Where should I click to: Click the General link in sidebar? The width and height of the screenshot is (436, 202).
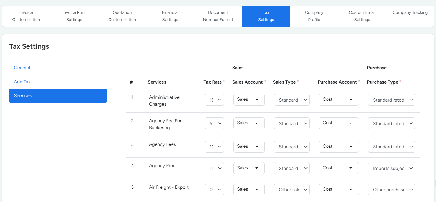point(22,68)
